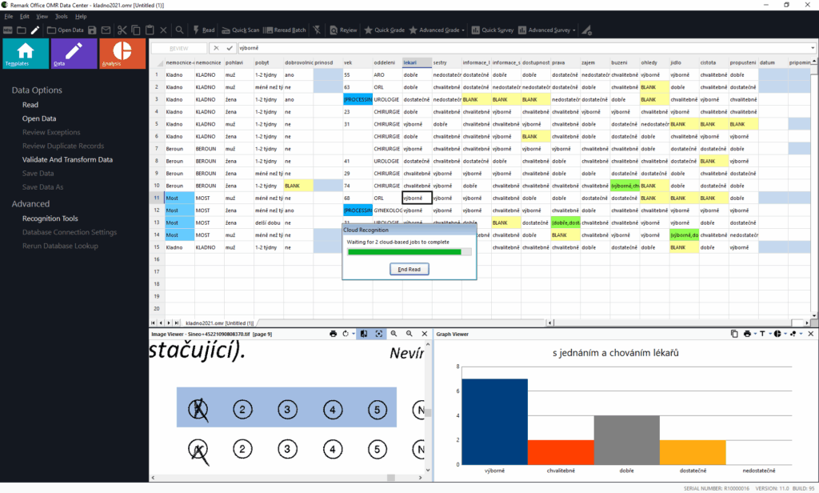Open the formula bar dropdown arrow
Viewport: 819px width, 493px height.
tap(813, 48)
